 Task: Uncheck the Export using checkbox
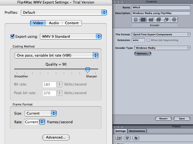pos(12,36)
